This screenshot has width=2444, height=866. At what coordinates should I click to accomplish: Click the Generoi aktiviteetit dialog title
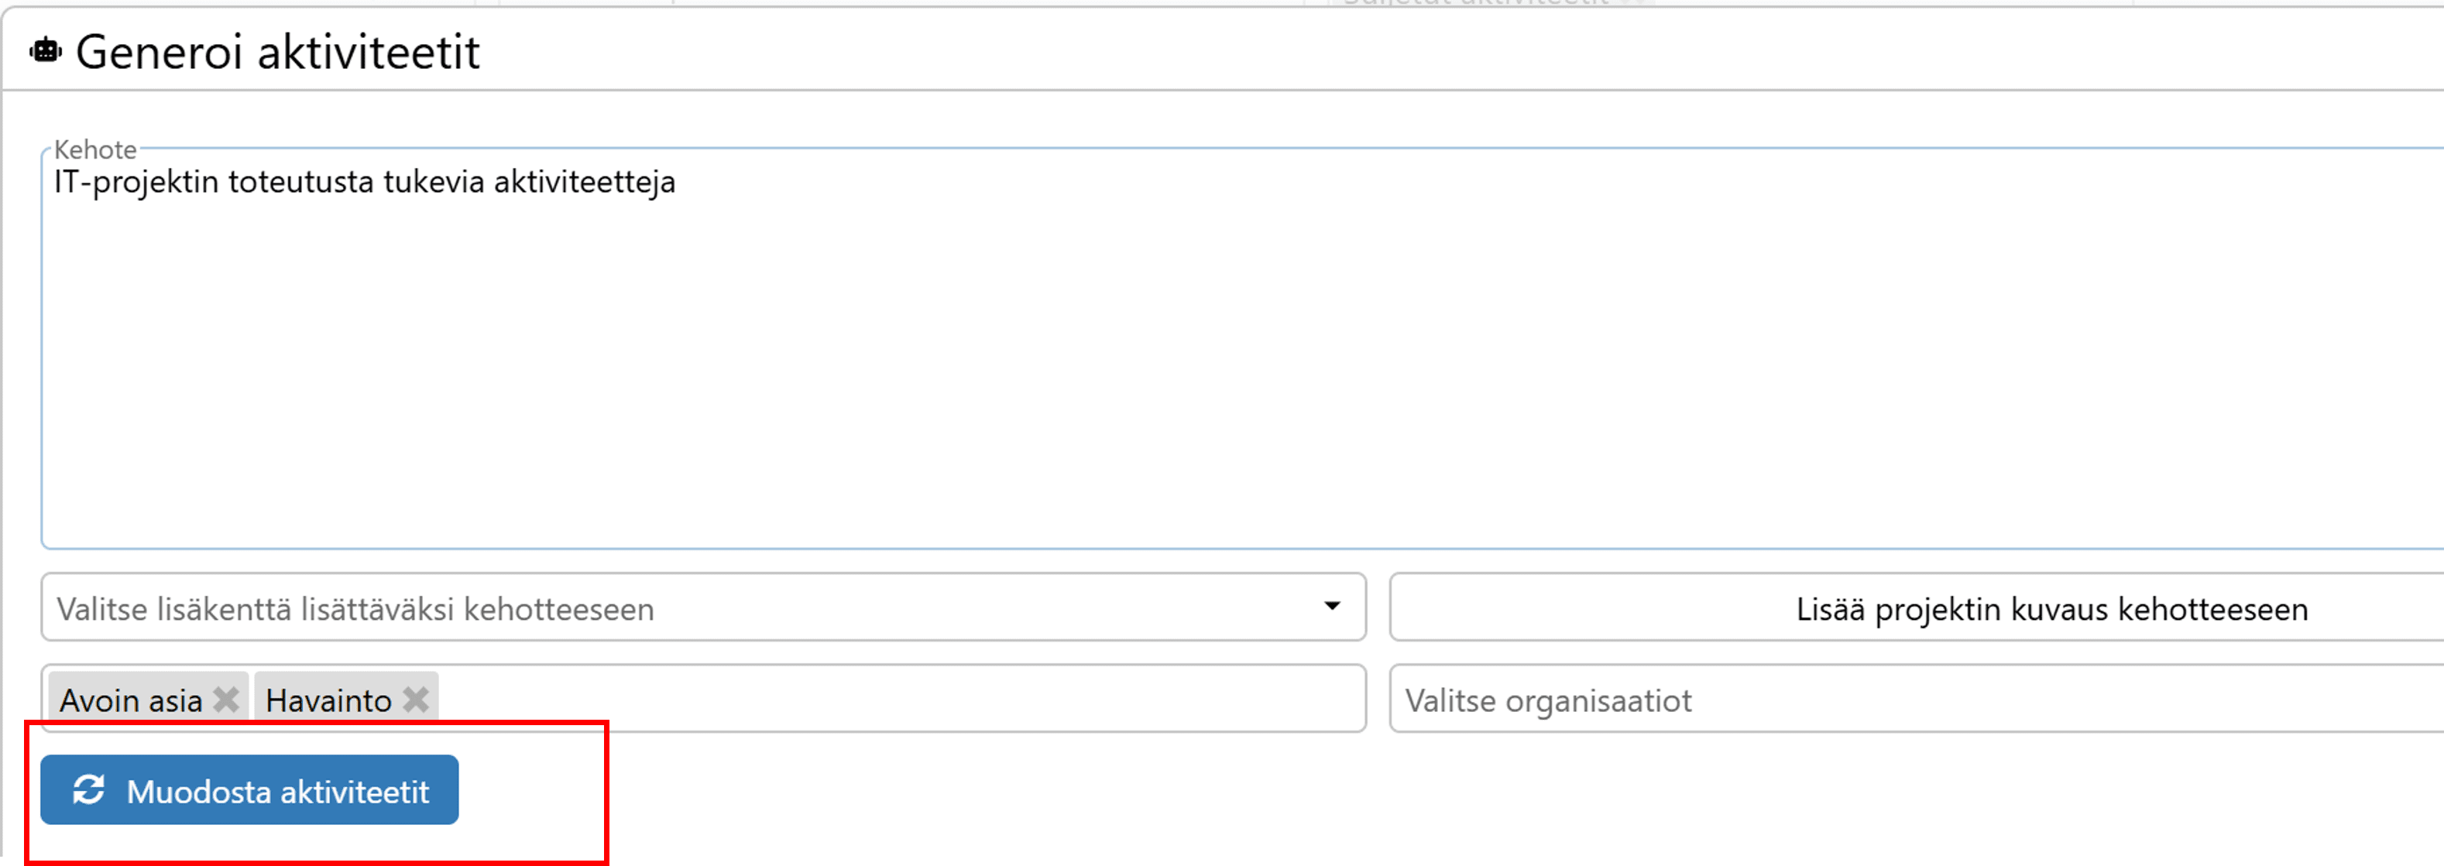pos(277,52)
